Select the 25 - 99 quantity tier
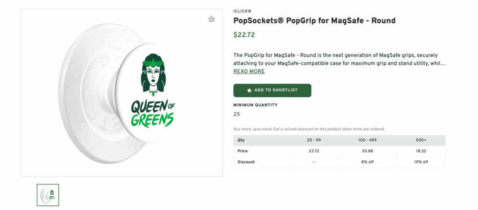The height and width of the screenshot is (210, 478). [x=314, y=140]
